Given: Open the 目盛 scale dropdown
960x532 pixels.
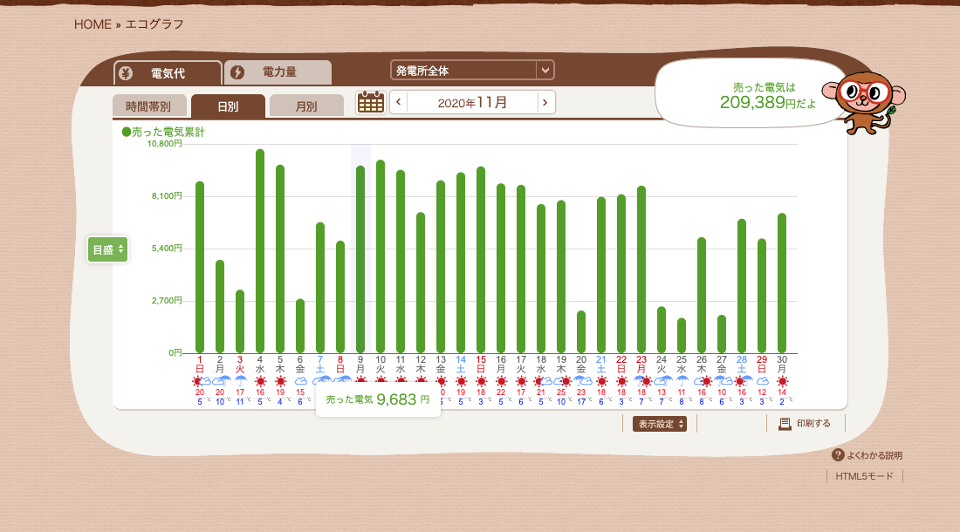Looking at the screenshot, I should (107, 249).
